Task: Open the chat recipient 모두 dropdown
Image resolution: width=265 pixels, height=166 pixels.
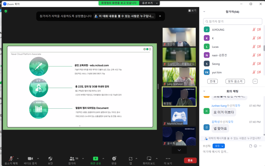Action: [218, 146]
